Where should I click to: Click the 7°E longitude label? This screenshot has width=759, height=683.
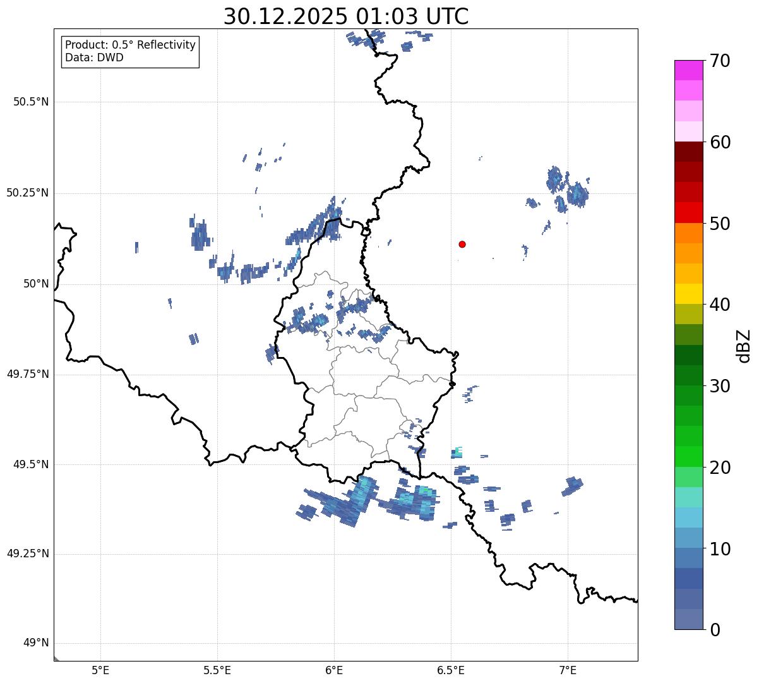[568, 670]
